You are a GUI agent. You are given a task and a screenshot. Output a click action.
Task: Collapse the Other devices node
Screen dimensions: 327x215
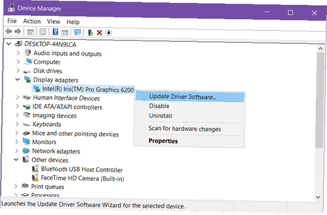coord(16,159)
